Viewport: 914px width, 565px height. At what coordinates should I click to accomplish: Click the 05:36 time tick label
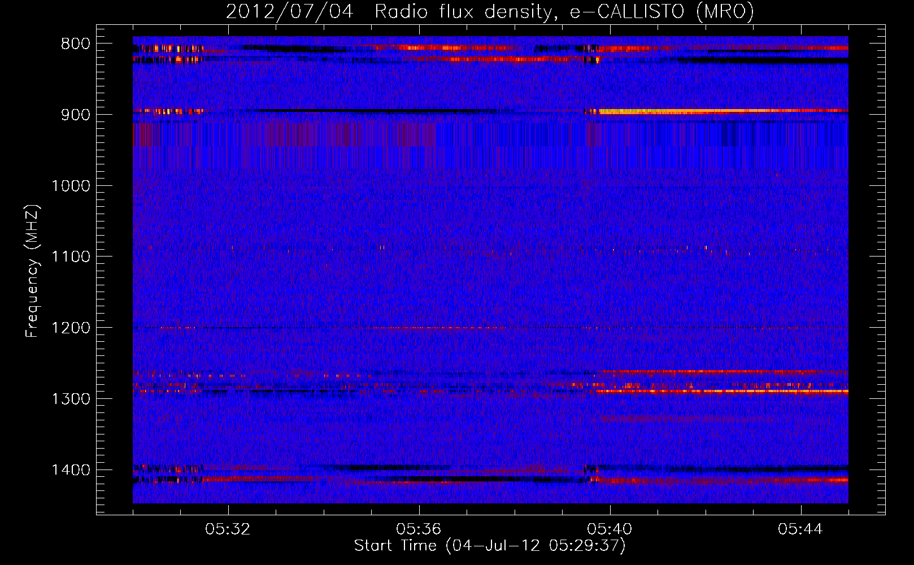pyautogui.click(x=419, y=529)
